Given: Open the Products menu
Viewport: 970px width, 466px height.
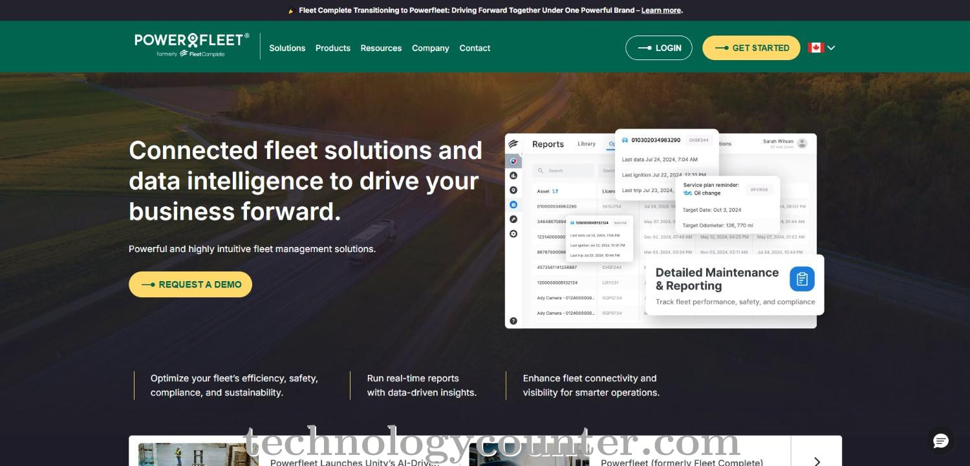Looking at the screenshot, I should pos(333,48).
